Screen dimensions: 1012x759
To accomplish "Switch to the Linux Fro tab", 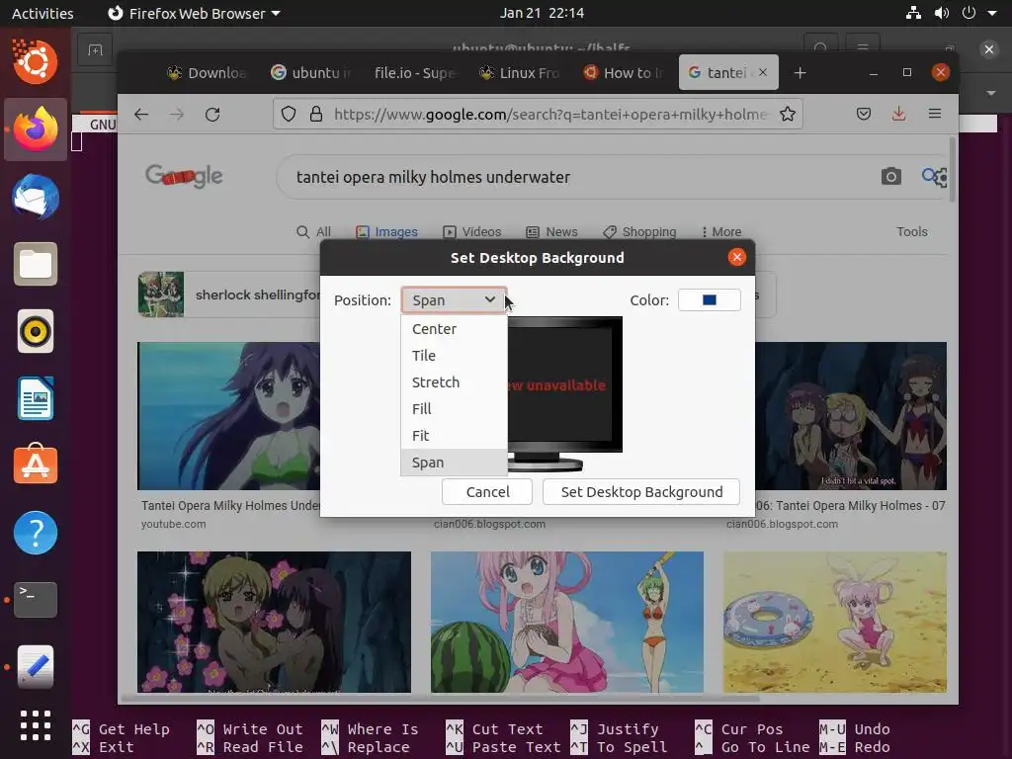I will [520, 73].
